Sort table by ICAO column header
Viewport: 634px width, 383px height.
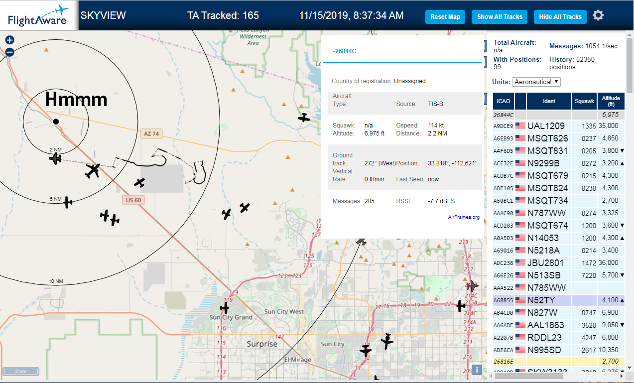(x=504, y=101)
